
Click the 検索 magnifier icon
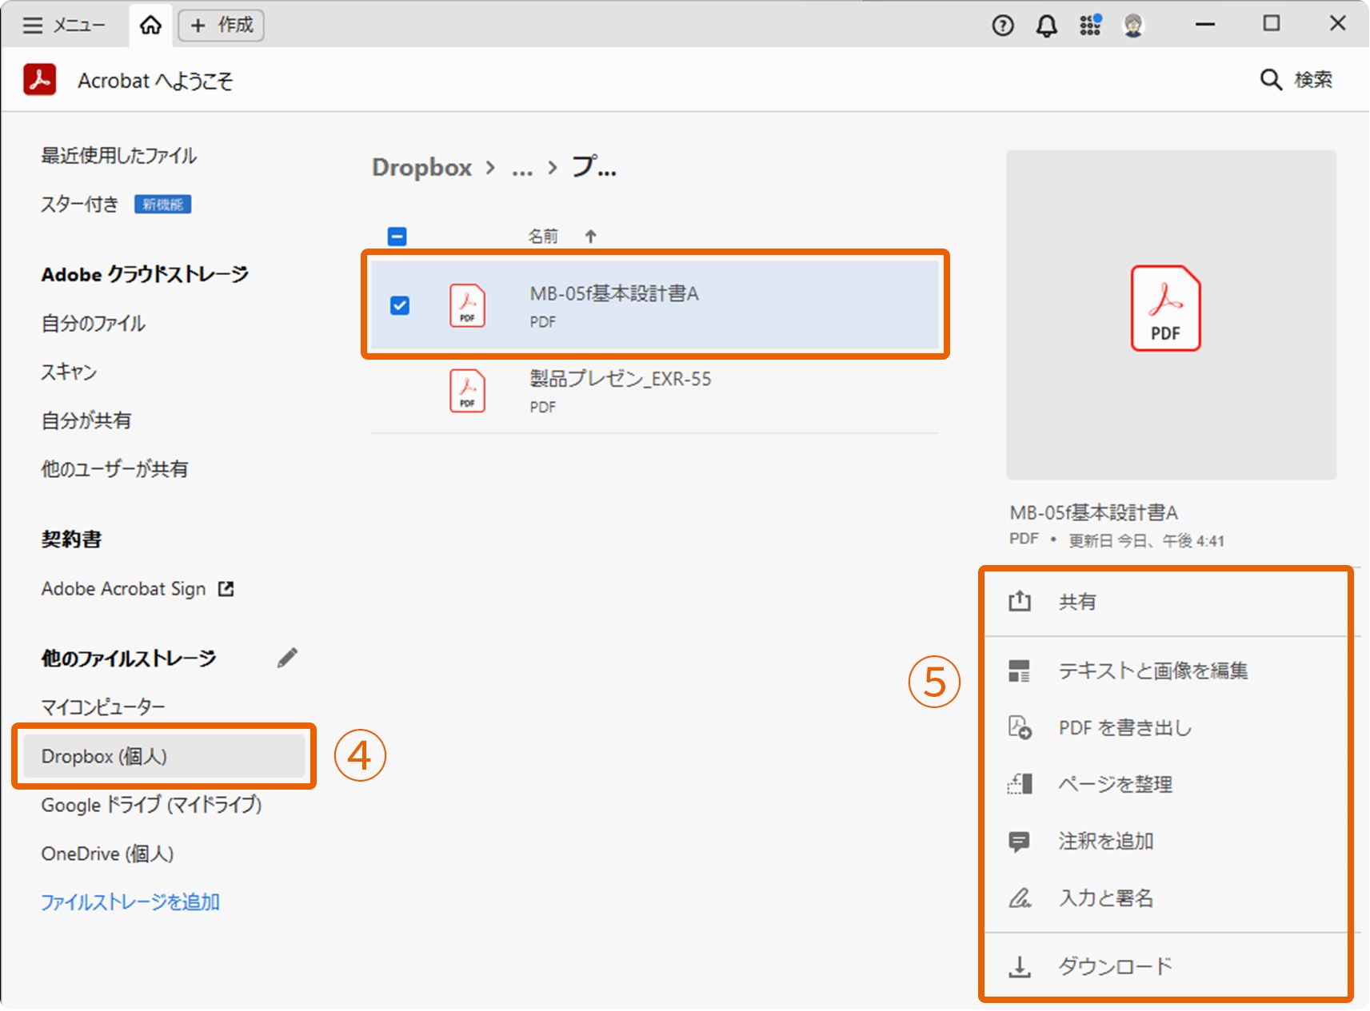click(1270, 80)
